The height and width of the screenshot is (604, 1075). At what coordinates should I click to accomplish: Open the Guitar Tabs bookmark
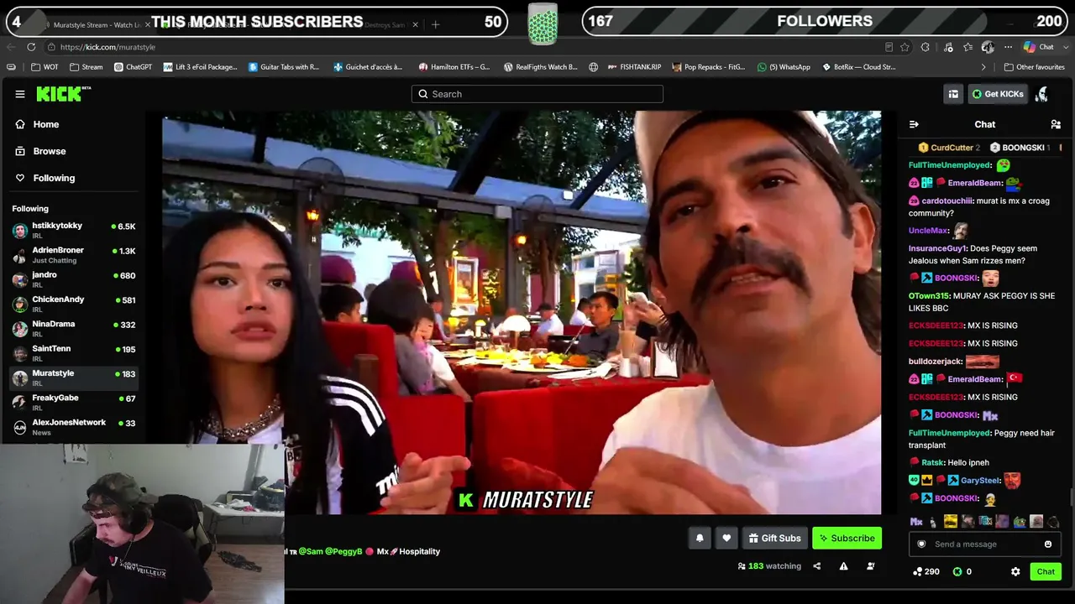coord(284,67)
